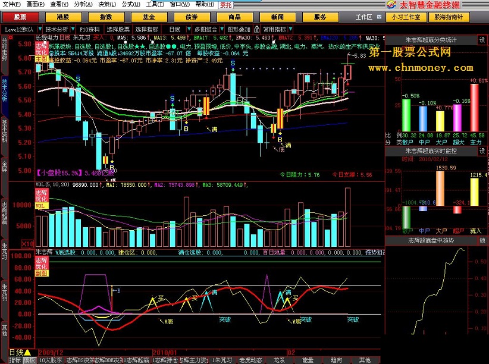Open the 查看(V) menu
Image resolution: width=489 pixels, height=364 pixels.
pyautogui.click(x=59, y=4)
